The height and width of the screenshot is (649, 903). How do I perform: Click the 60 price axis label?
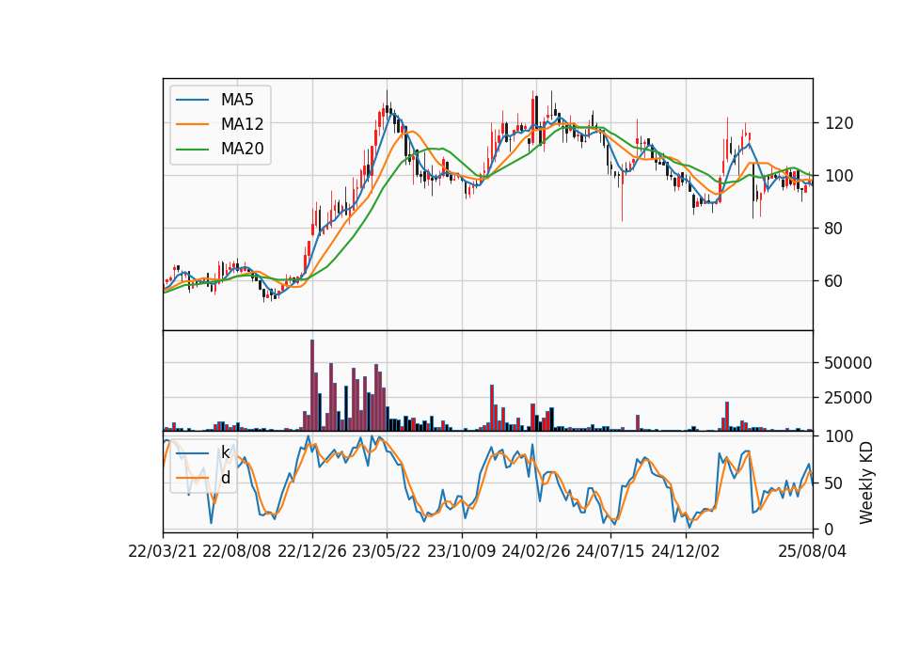834,281
